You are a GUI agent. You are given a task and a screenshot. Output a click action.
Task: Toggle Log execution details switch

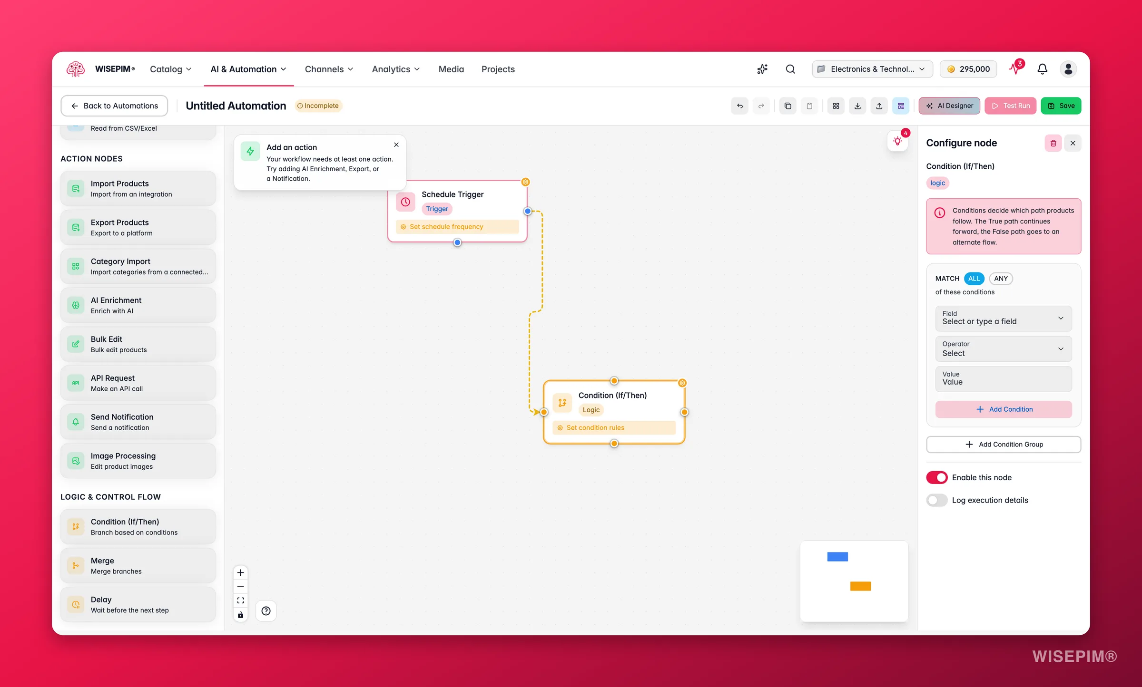coord(937,500)
